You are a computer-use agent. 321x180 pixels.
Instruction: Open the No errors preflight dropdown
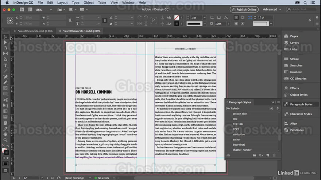pos(114,178)
